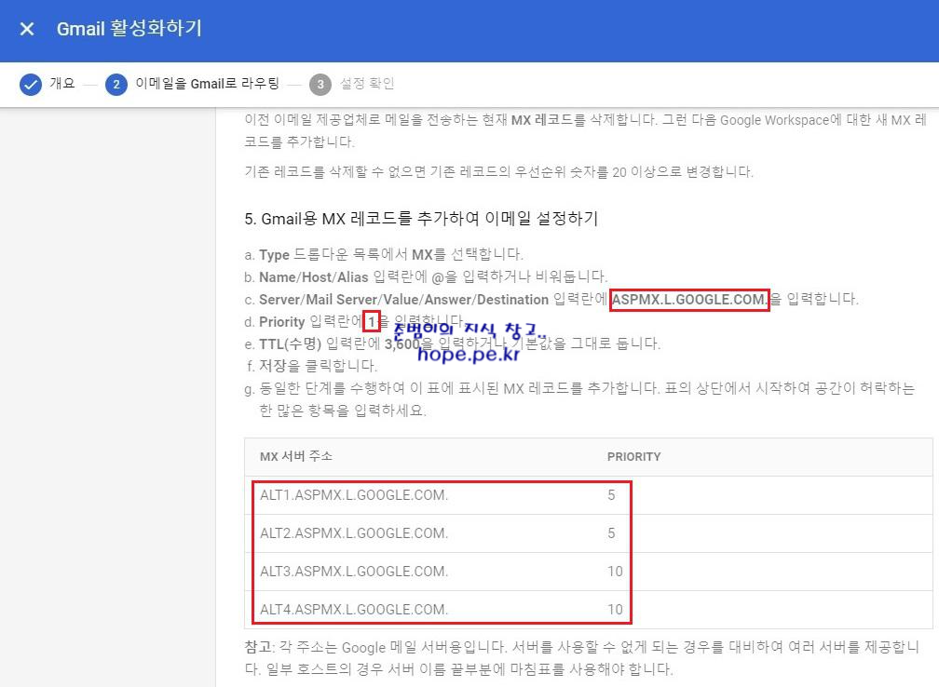Click step a line about Type 드롭다운

[384, 255]
